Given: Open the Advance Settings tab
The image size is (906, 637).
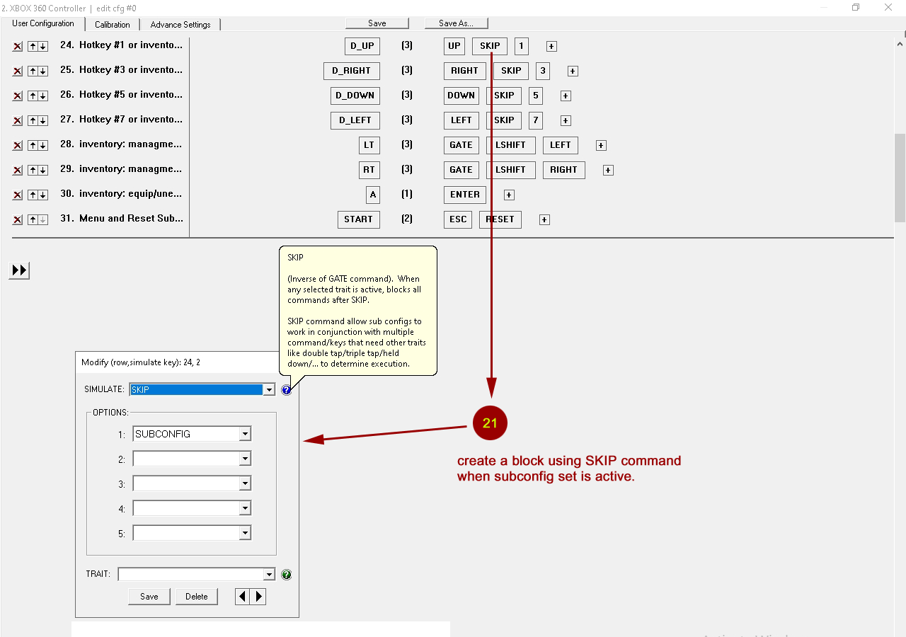Looking at the screenshot, I should 180,24.
